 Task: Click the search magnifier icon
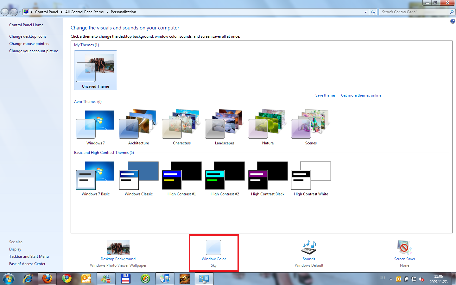452,12
